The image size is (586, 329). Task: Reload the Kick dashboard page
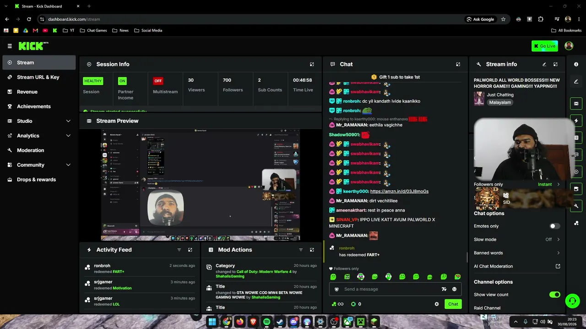[x=29, y=19]
